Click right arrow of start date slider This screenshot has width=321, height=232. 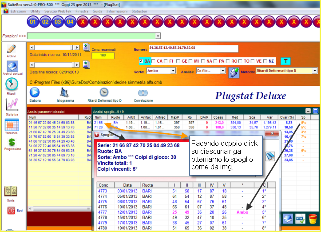tap(76, 48)
